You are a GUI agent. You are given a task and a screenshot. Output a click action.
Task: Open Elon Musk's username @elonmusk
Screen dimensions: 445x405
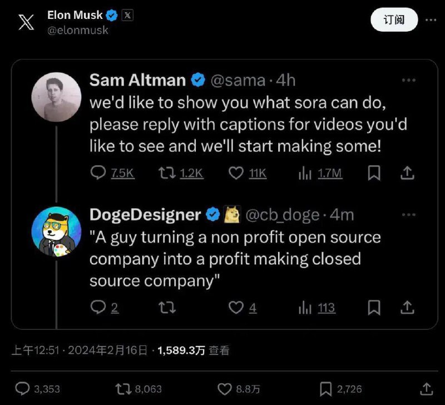tap(79, 31)
